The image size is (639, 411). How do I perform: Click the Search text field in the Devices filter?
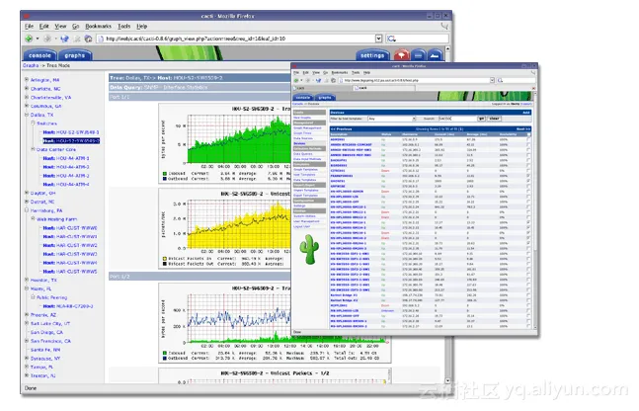(x=457, y=119)
